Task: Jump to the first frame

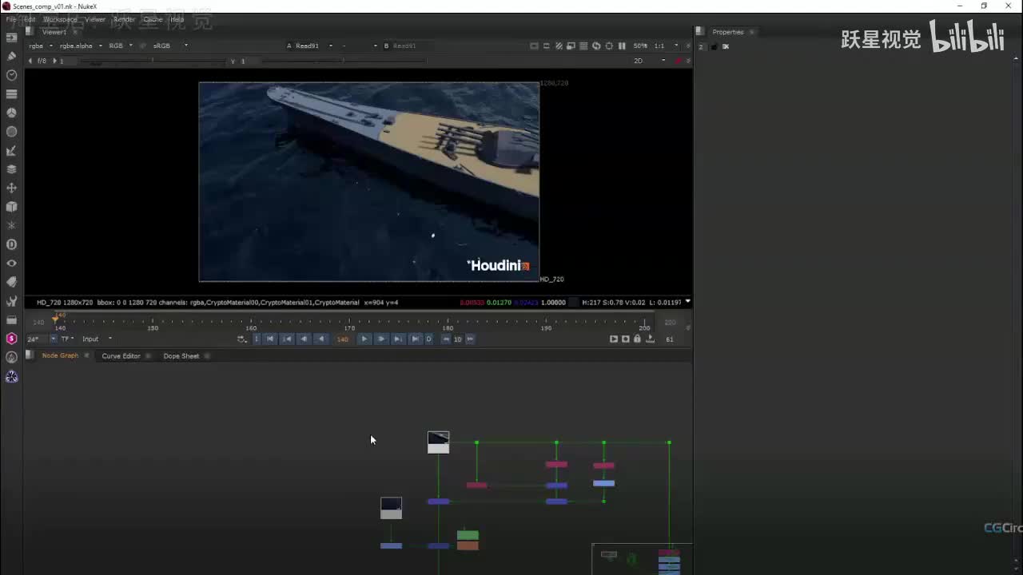Action: [270, 339]
